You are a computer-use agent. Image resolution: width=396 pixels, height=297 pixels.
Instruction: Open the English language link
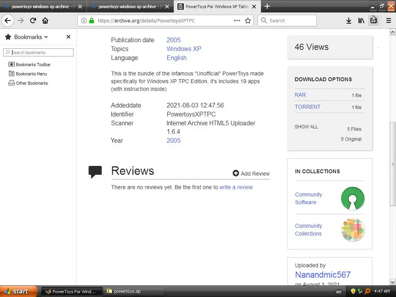click(x=176, y=58)
